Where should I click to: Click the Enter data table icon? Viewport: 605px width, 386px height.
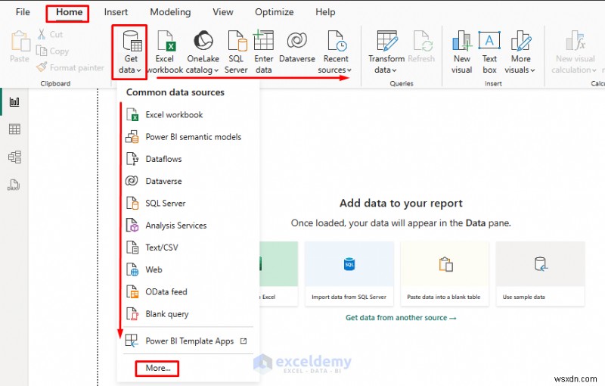coord(263,40)
